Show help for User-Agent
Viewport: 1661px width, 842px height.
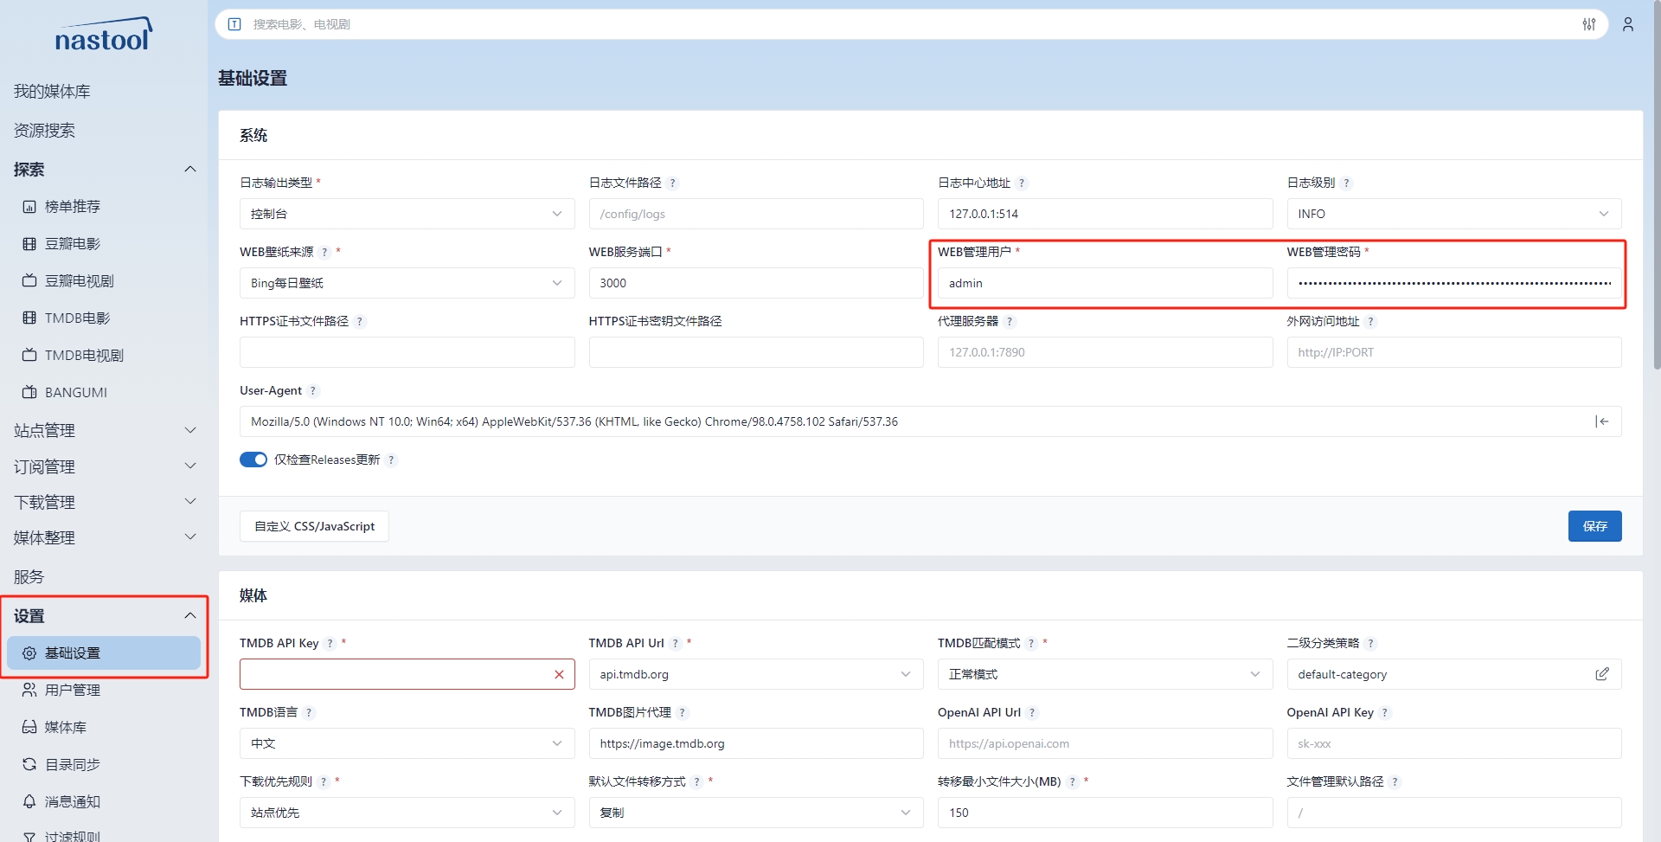pos(313,391)
